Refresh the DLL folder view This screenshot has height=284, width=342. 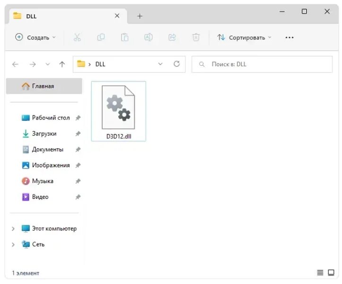(176, 64)
